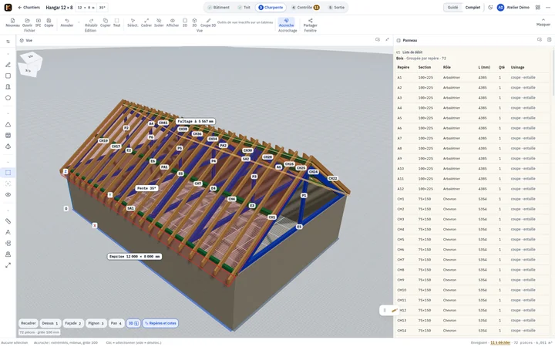The height and width of the screenshot is (347, 555).
Task: Open the Contrôle step
Action: pyautogui.click(x=305, y=8)
